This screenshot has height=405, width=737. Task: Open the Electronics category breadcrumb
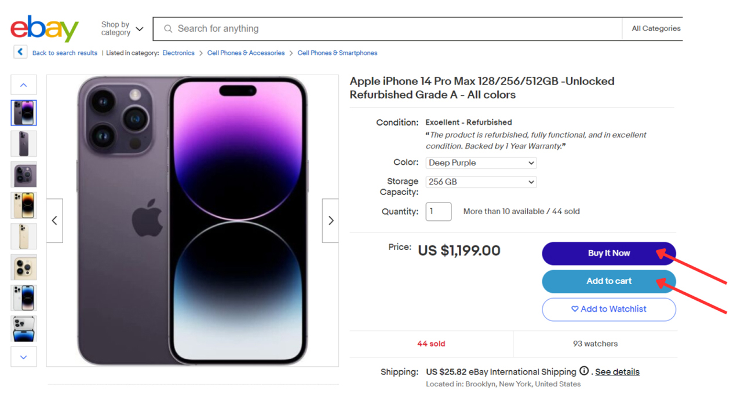(x=178, y=53)
